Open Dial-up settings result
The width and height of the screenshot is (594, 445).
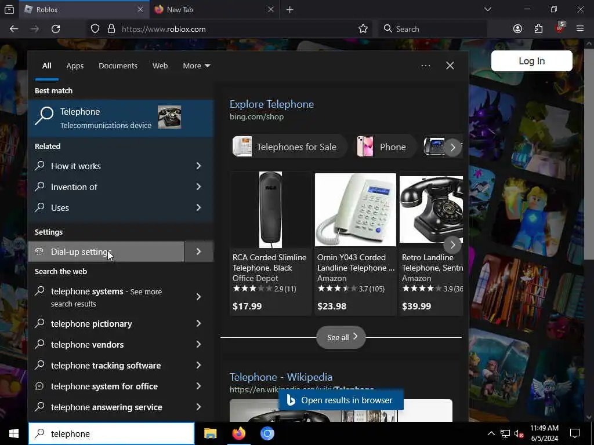coord(107,251)
